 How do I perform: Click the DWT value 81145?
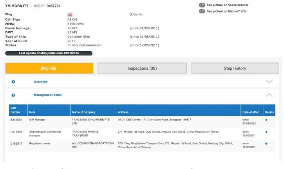pyautogui.click(x=72, y=32)
